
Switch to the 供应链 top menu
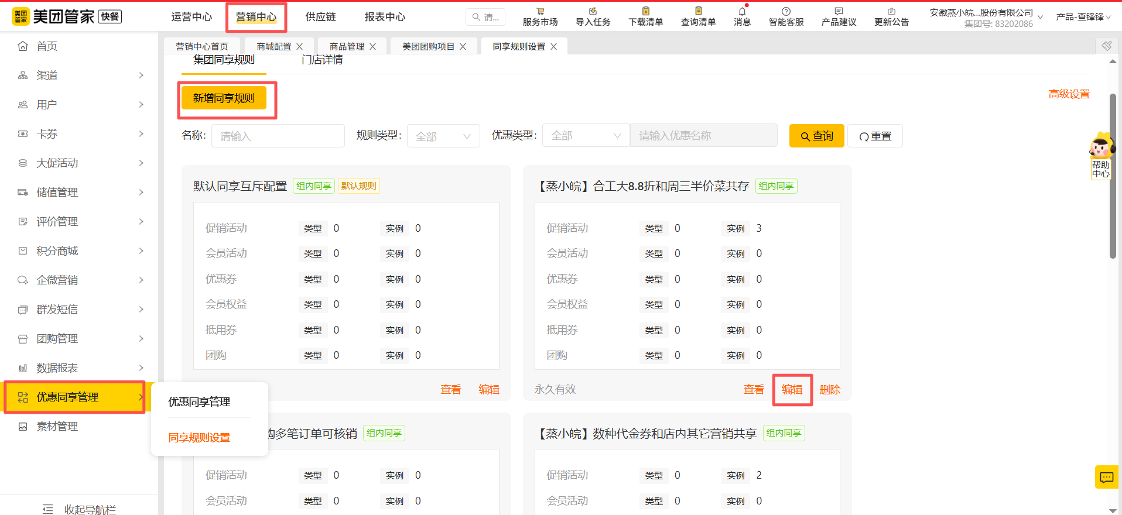tap(320, 17)
